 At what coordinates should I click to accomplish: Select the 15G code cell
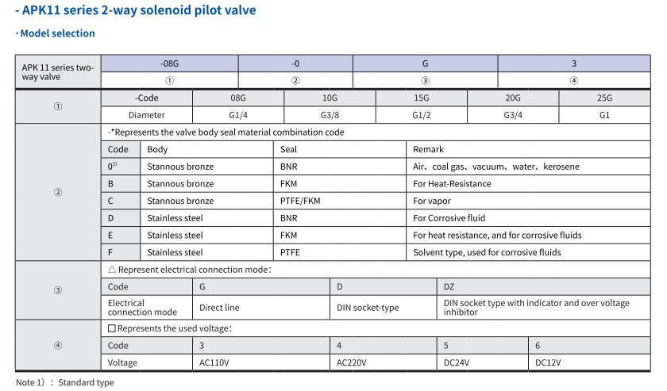coord(421,98)
